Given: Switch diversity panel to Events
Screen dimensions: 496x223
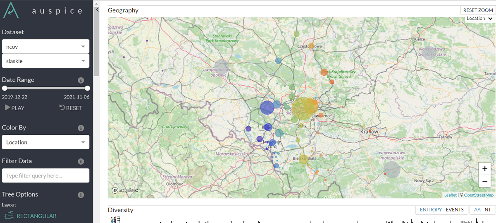Looking at the screenshot, I should tap(455, 210).
